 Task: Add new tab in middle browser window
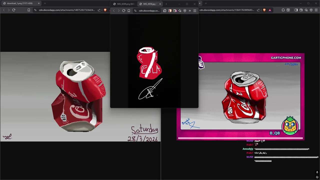pos(166,4)
